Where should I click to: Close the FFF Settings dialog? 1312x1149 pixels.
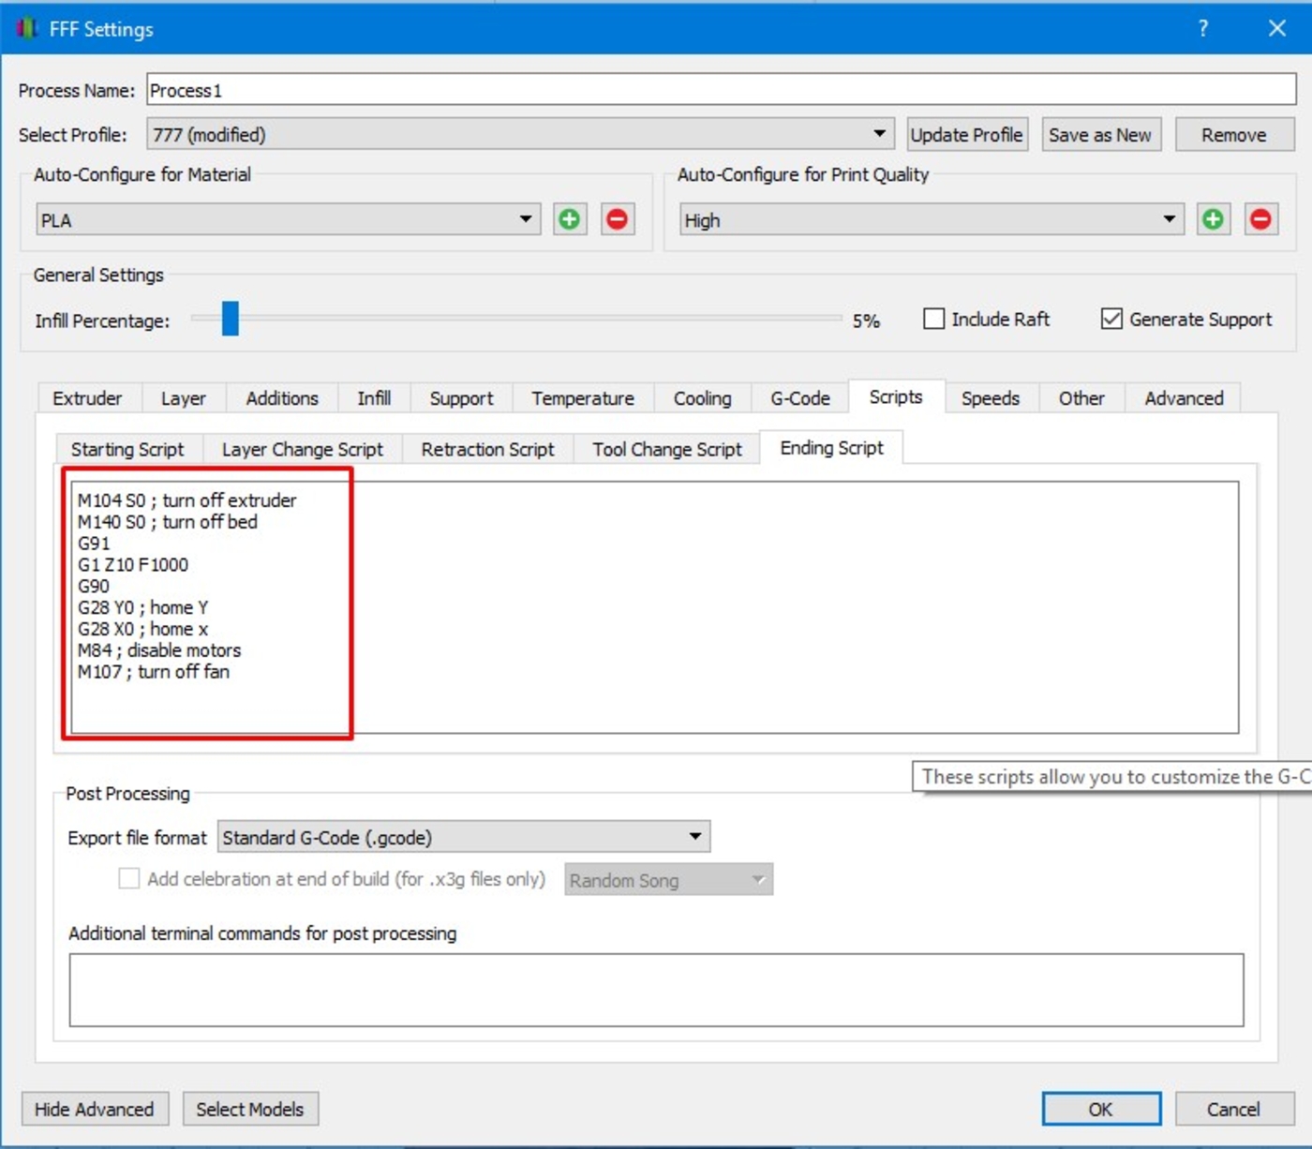pyautogui.click(x=1276, y=28)
